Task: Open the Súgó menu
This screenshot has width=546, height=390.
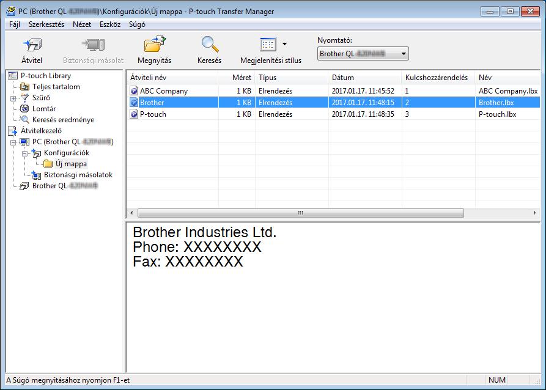Action: coord(137,24)
